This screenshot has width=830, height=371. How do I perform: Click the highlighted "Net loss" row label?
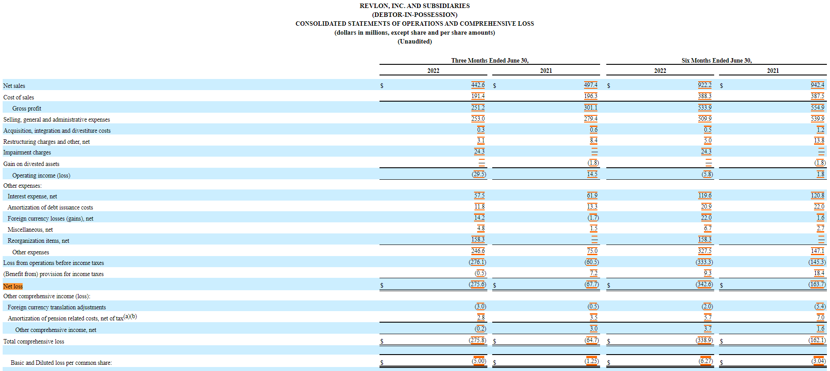coord(13,286)
